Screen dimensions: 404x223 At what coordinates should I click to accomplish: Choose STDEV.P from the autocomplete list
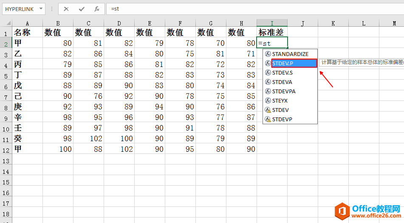[x=294, y=63]
